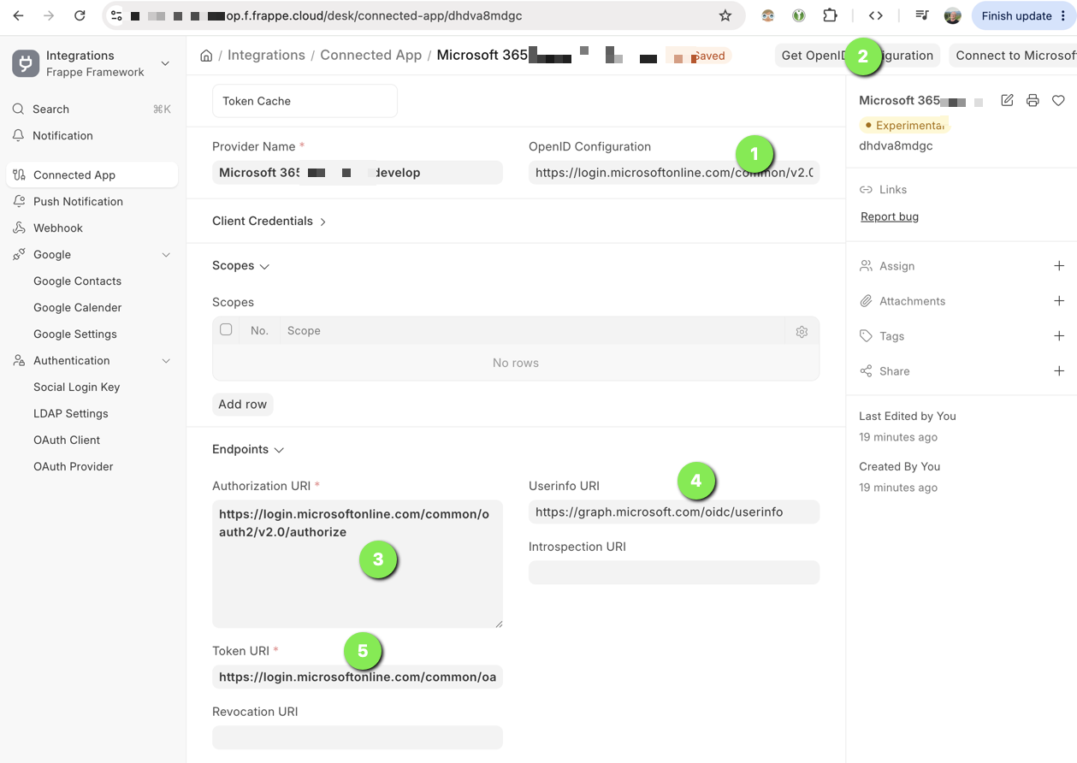The height and width of the screenshot is (763, 1077).
Task: Like the document with heart icon
Action: tap(1058, 100)
